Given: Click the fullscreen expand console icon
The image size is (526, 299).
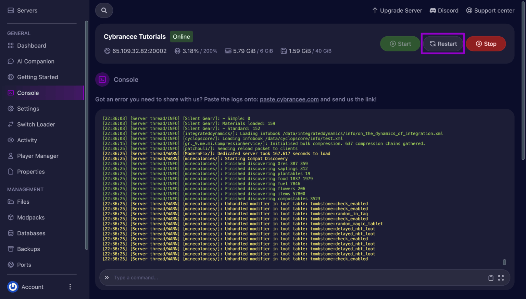Looking at the screenshot, I should pos(501,278).
